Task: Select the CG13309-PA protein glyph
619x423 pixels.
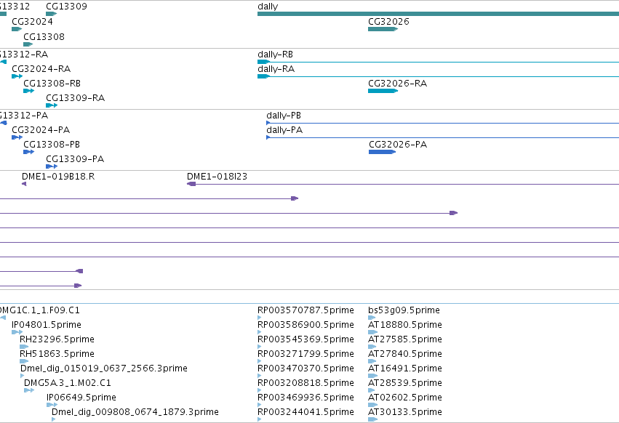Action: pyautogui.click(x=52, y=166)
